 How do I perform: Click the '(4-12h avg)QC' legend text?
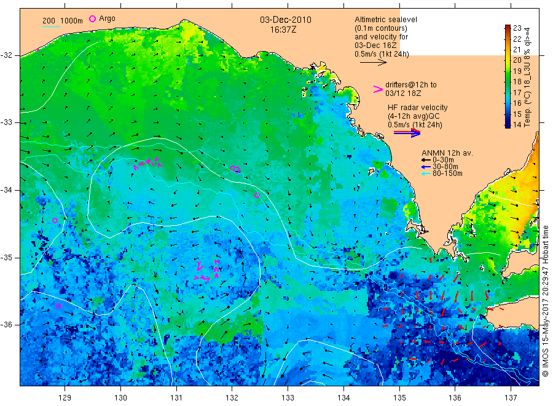click(x=414, y=116)
